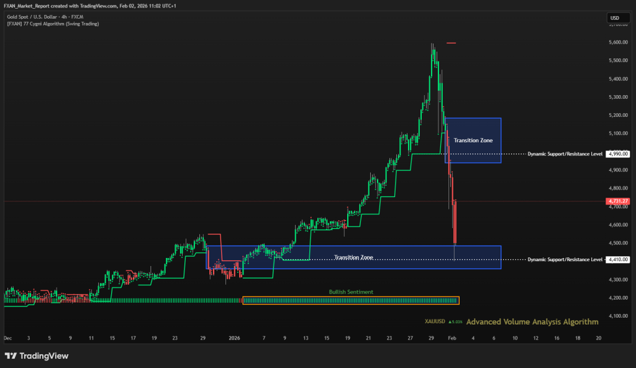Click the lower Dynamic Support/Resistance Level label

tap(565, 259)
